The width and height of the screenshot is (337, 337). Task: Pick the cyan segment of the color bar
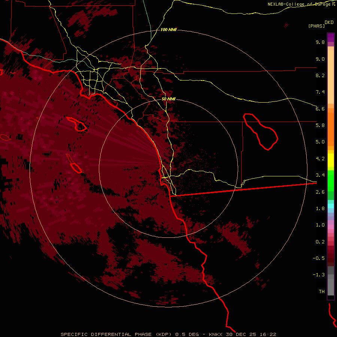331,206
